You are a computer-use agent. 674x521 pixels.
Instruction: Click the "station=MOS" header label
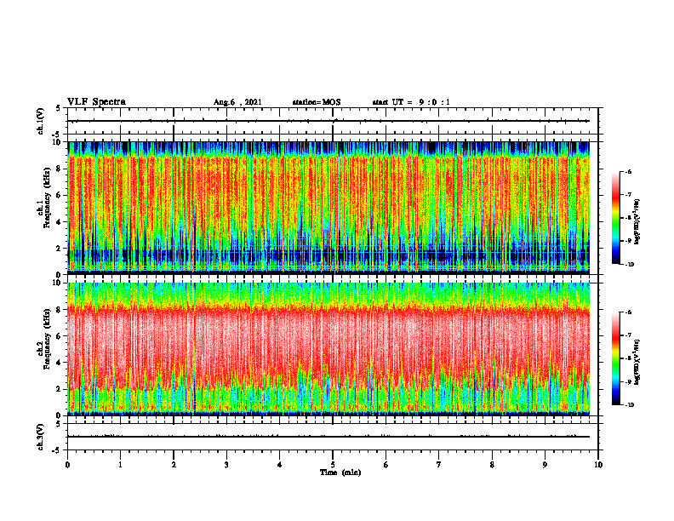click(x=317, y=102)
